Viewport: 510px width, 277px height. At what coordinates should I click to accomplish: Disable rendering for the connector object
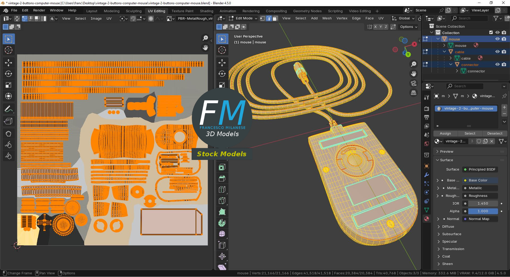click(x=504, y=65)
